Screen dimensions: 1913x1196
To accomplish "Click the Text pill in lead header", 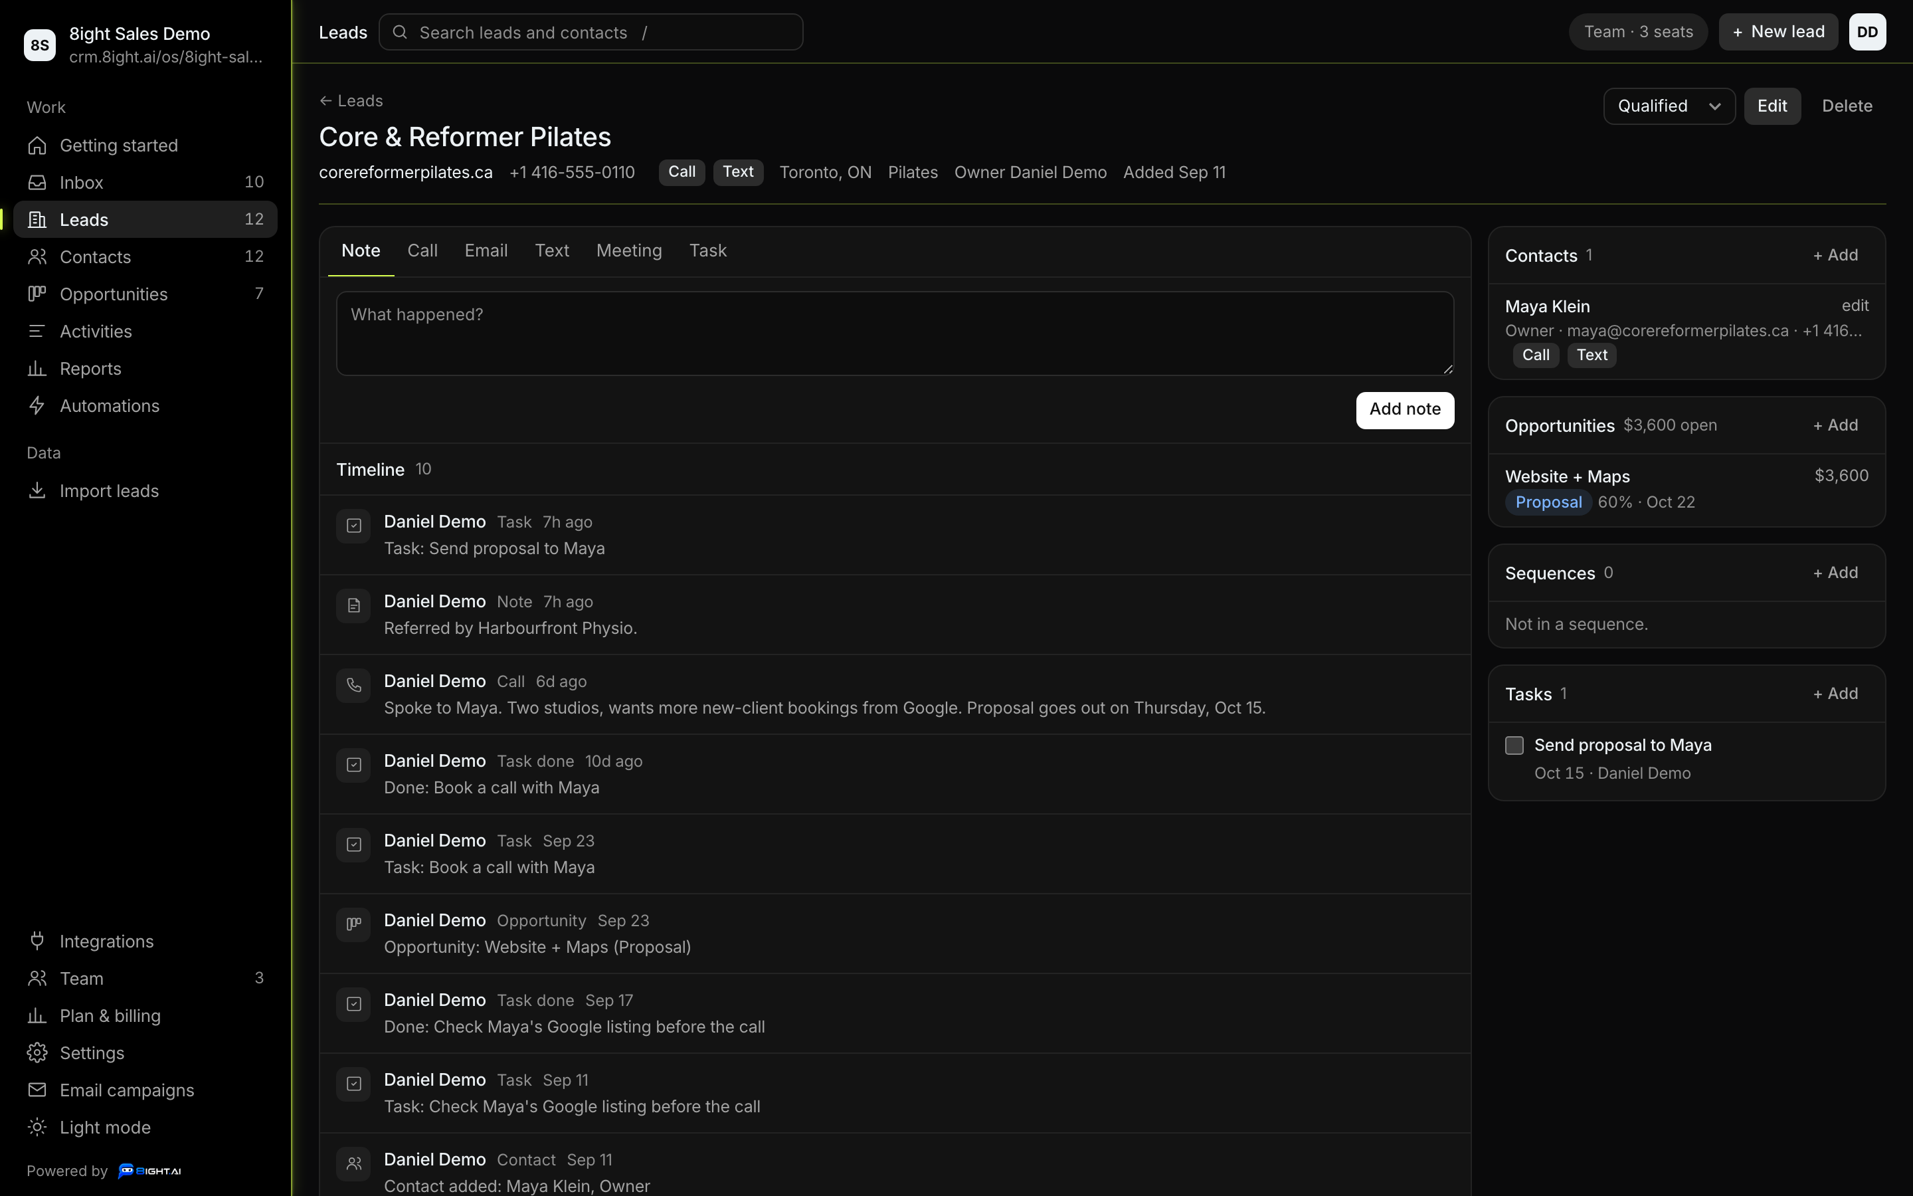I will click(x=739, y=173).
